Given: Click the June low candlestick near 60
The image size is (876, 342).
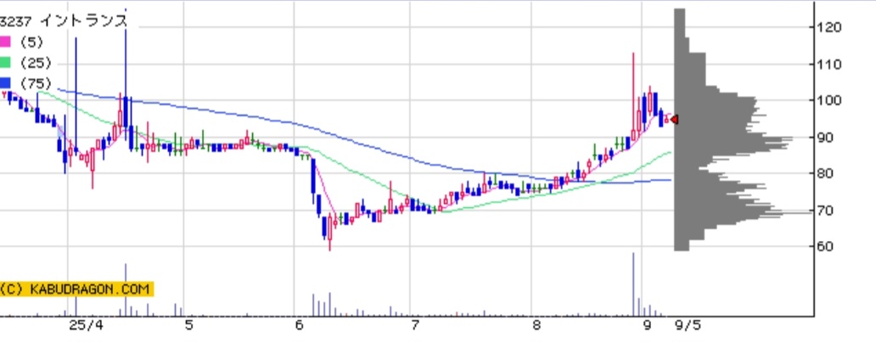Looking at the screenshot, I should [x=329, y=231].
